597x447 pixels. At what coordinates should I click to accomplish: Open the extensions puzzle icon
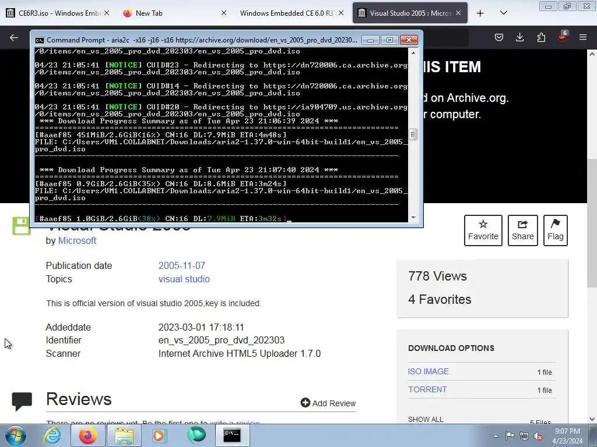click(x=541, y=37)
